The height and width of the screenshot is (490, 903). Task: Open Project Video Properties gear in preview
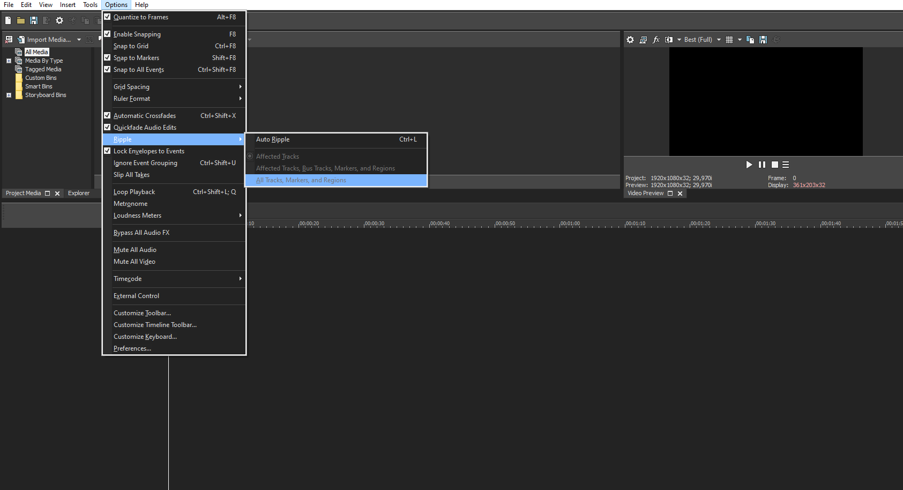coord(630,40)
